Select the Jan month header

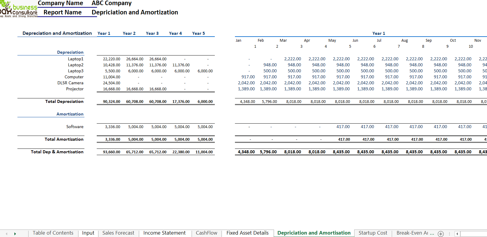coord(239,40)
